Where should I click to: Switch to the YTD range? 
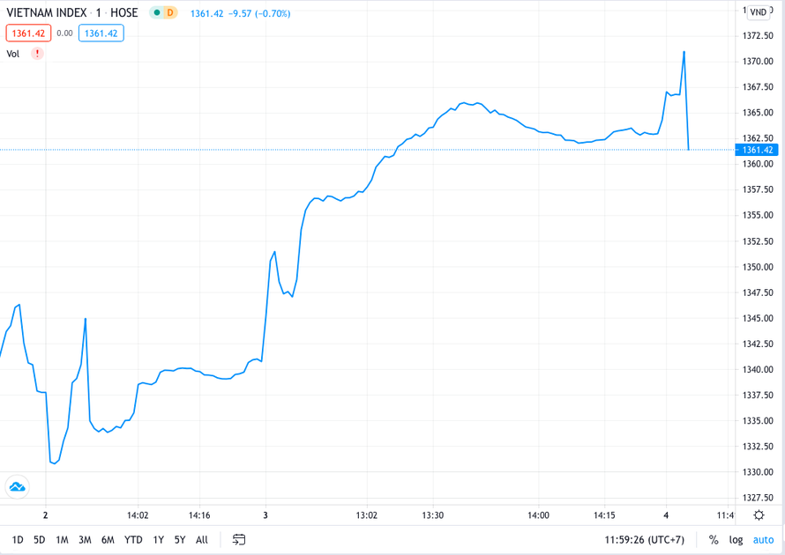133,540
